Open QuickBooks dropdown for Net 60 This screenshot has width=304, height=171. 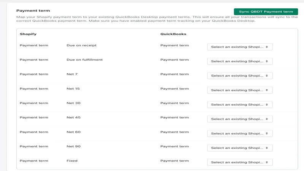240,133
